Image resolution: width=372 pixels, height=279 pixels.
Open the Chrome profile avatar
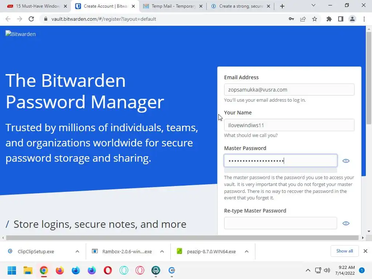point(352,19)
